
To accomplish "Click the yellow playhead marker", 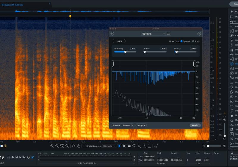I will point(70,16).
